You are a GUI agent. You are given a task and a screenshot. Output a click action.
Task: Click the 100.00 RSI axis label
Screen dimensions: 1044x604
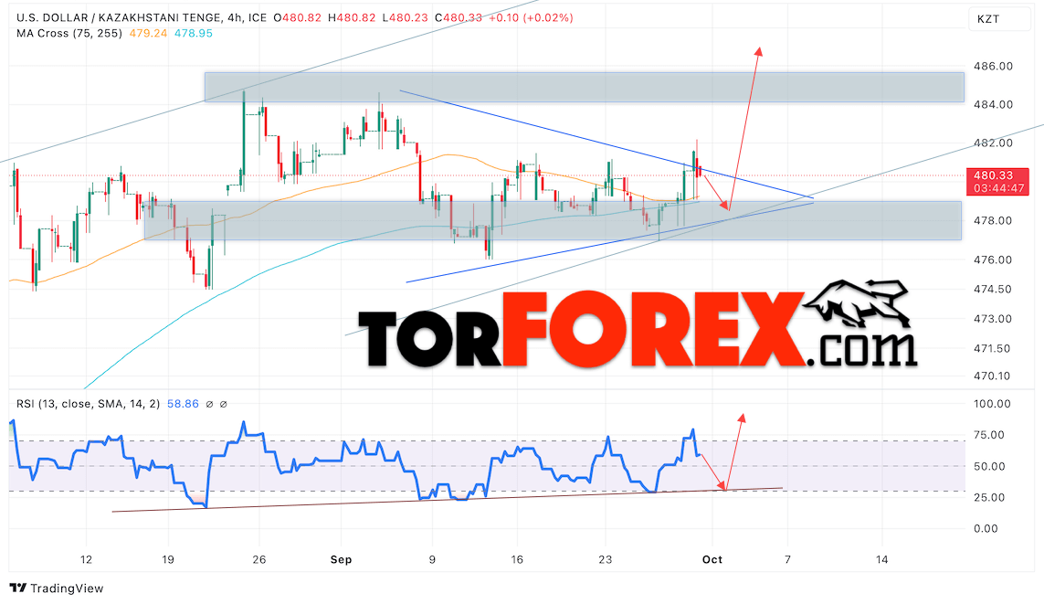pos(991,404)
